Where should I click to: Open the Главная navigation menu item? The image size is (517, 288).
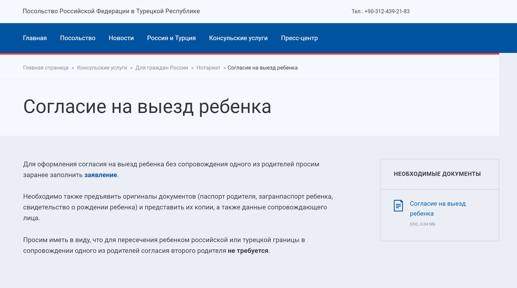point(35,38)
